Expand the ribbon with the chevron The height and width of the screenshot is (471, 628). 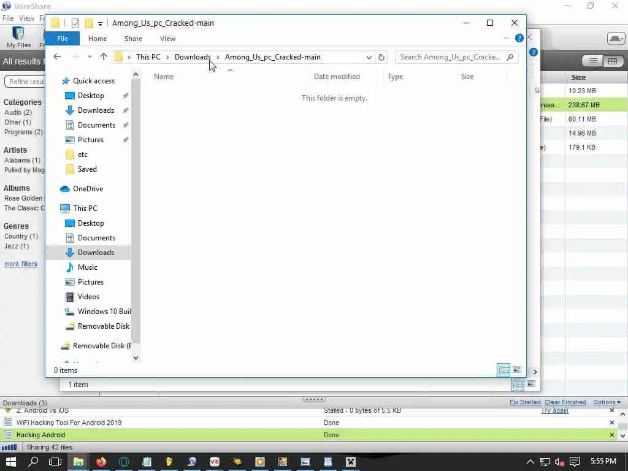click(x=506, y=39)
